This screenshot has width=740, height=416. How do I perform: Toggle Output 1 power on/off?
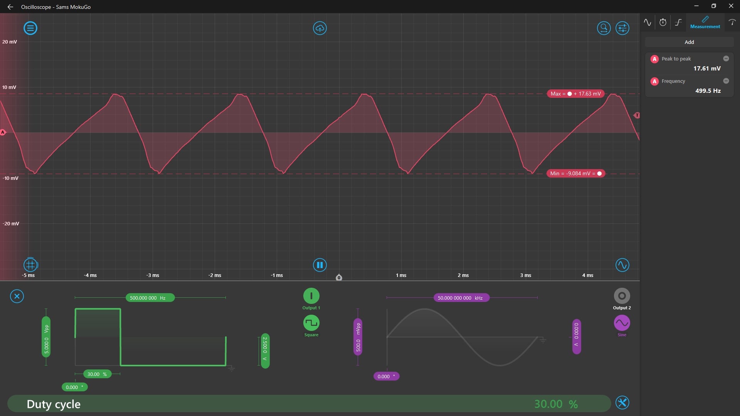point(311,296)
